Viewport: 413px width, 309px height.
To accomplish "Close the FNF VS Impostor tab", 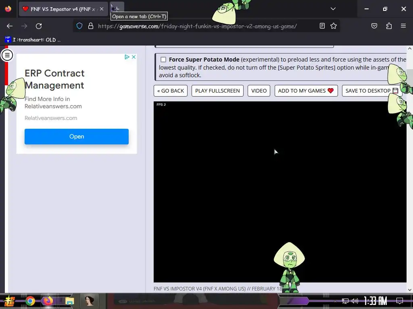I will pos(102,9).
